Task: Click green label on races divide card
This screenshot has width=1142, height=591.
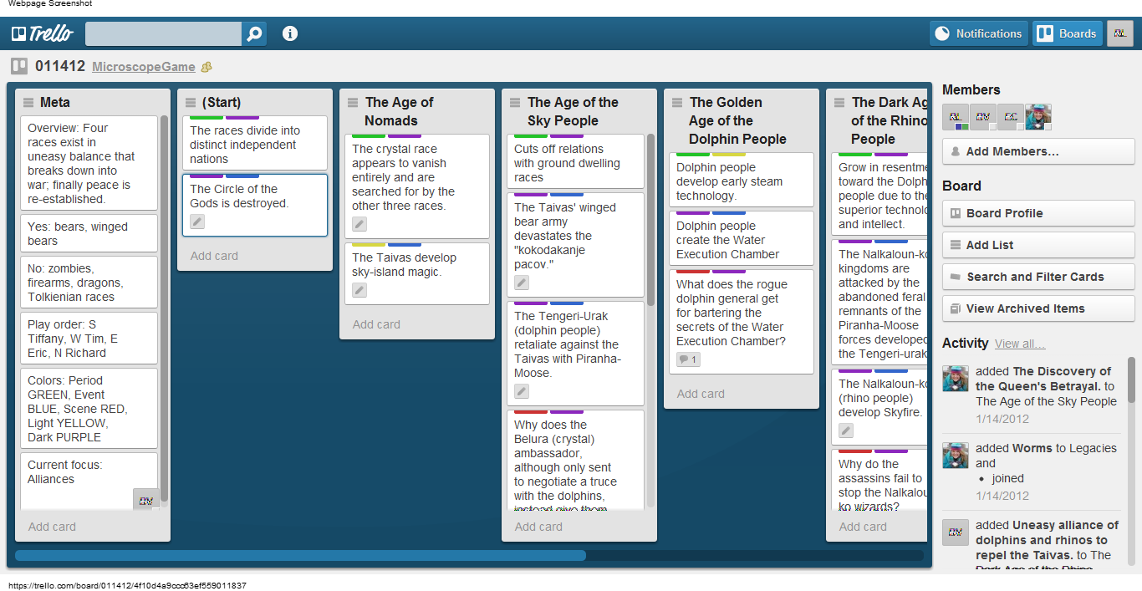Action: tap(206, 118)
